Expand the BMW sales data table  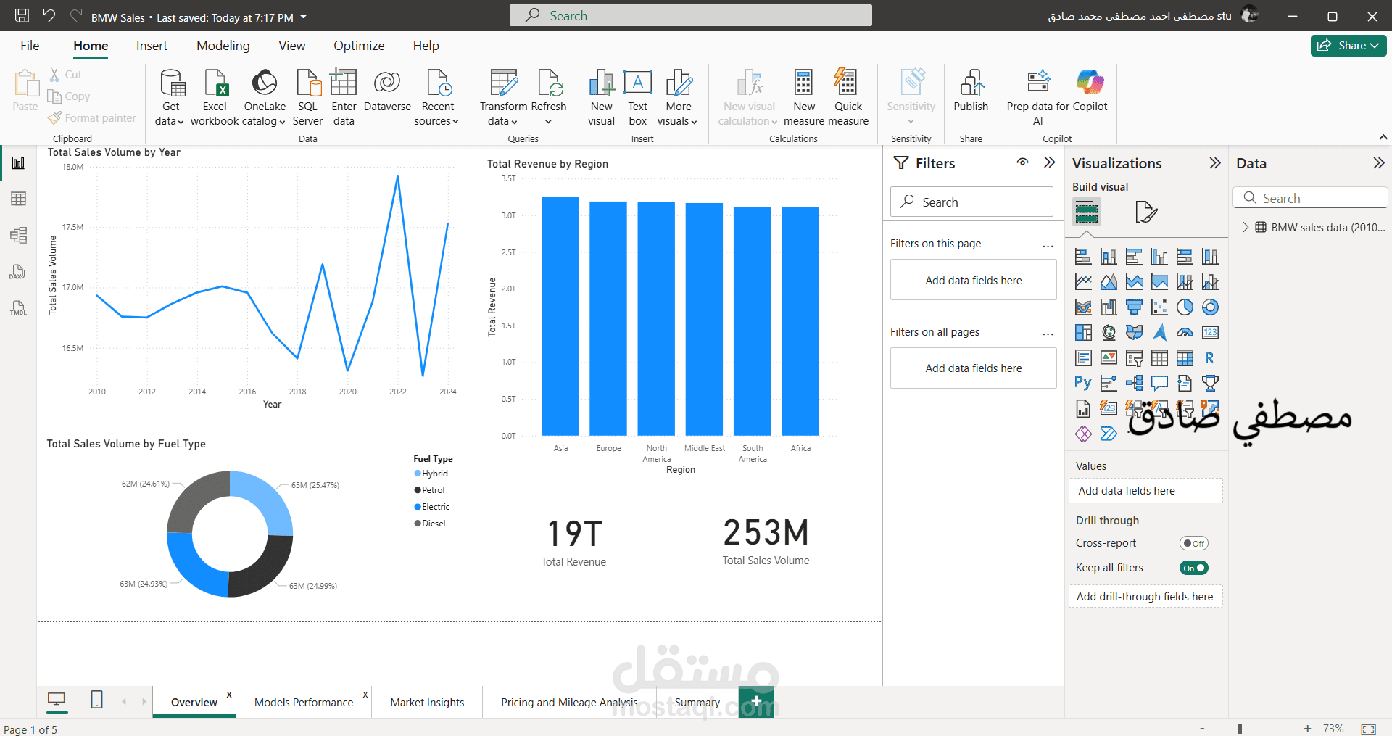(x=1246, y=227)
